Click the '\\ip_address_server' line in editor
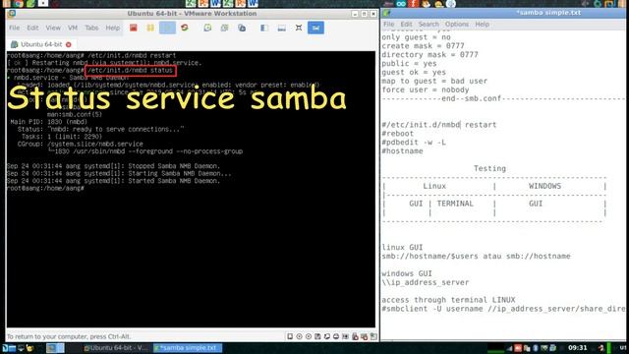 point(426,282)
